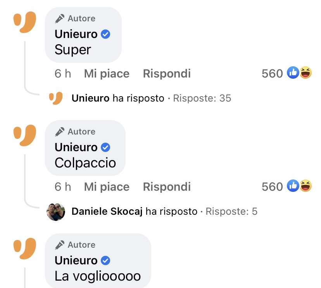Screen dimensions: 321x288
Task: Open reaction icons on the "Colpaccio" comment
Action: click(299, 186)
